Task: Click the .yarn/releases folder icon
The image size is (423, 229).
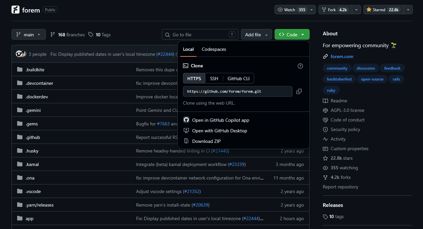Action: pos(20,205)
